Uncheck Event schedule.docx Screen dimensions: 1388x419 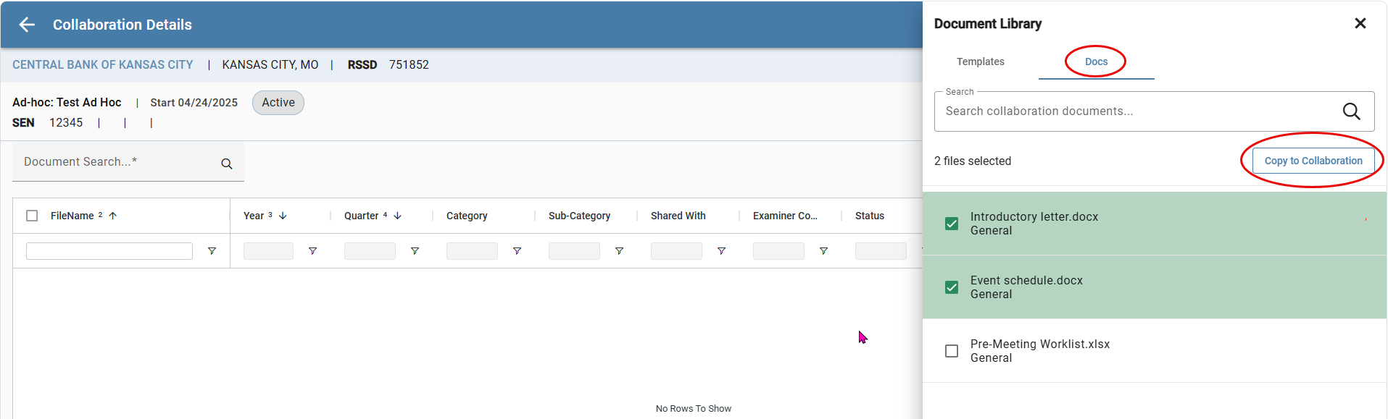952,287
